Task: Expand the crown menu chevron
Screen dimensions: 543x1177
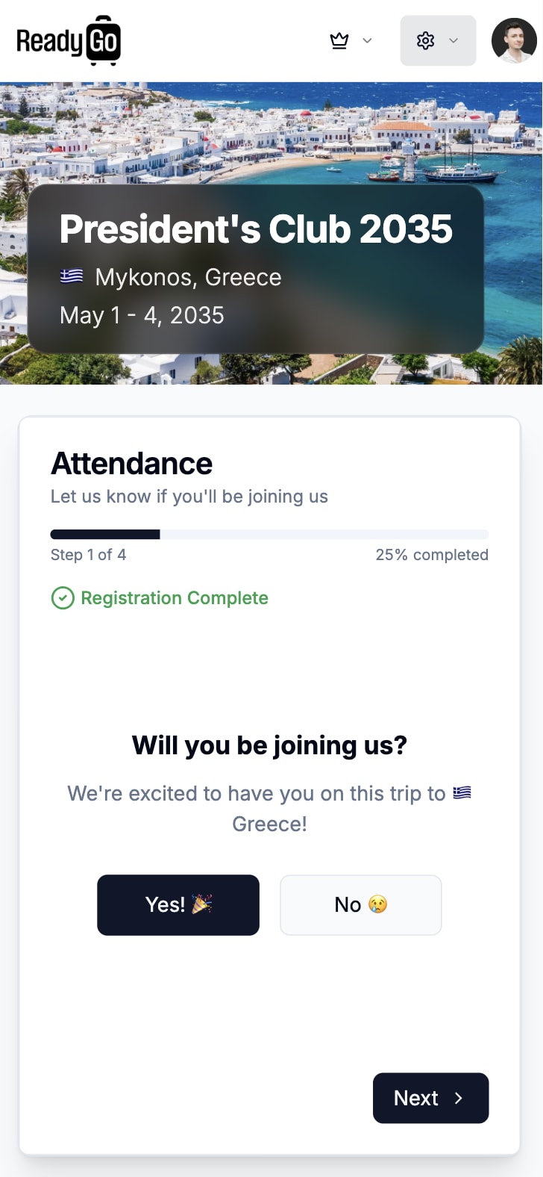Action: (367, 40)
